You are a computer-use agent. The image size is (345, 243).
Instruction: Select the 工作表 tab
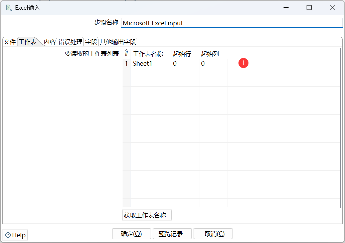tap(27, 42)
